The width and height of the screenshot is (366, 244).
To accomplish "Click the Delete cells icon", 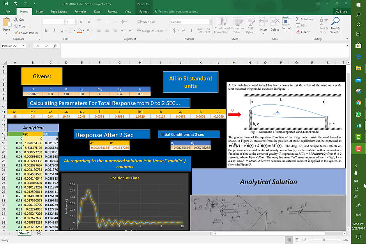I will [275, 22].
